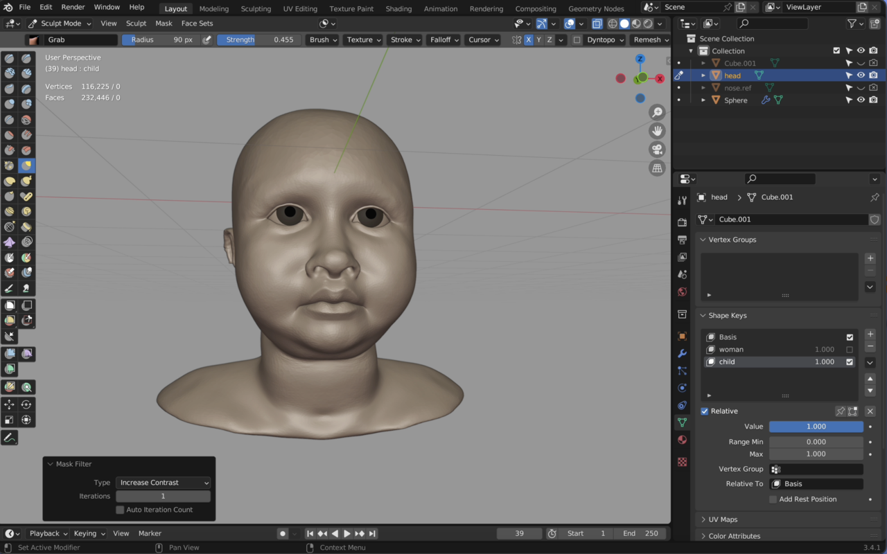Select the Annotate tool in toolbar
Screen dimensions: 887x554
[9, 438]
